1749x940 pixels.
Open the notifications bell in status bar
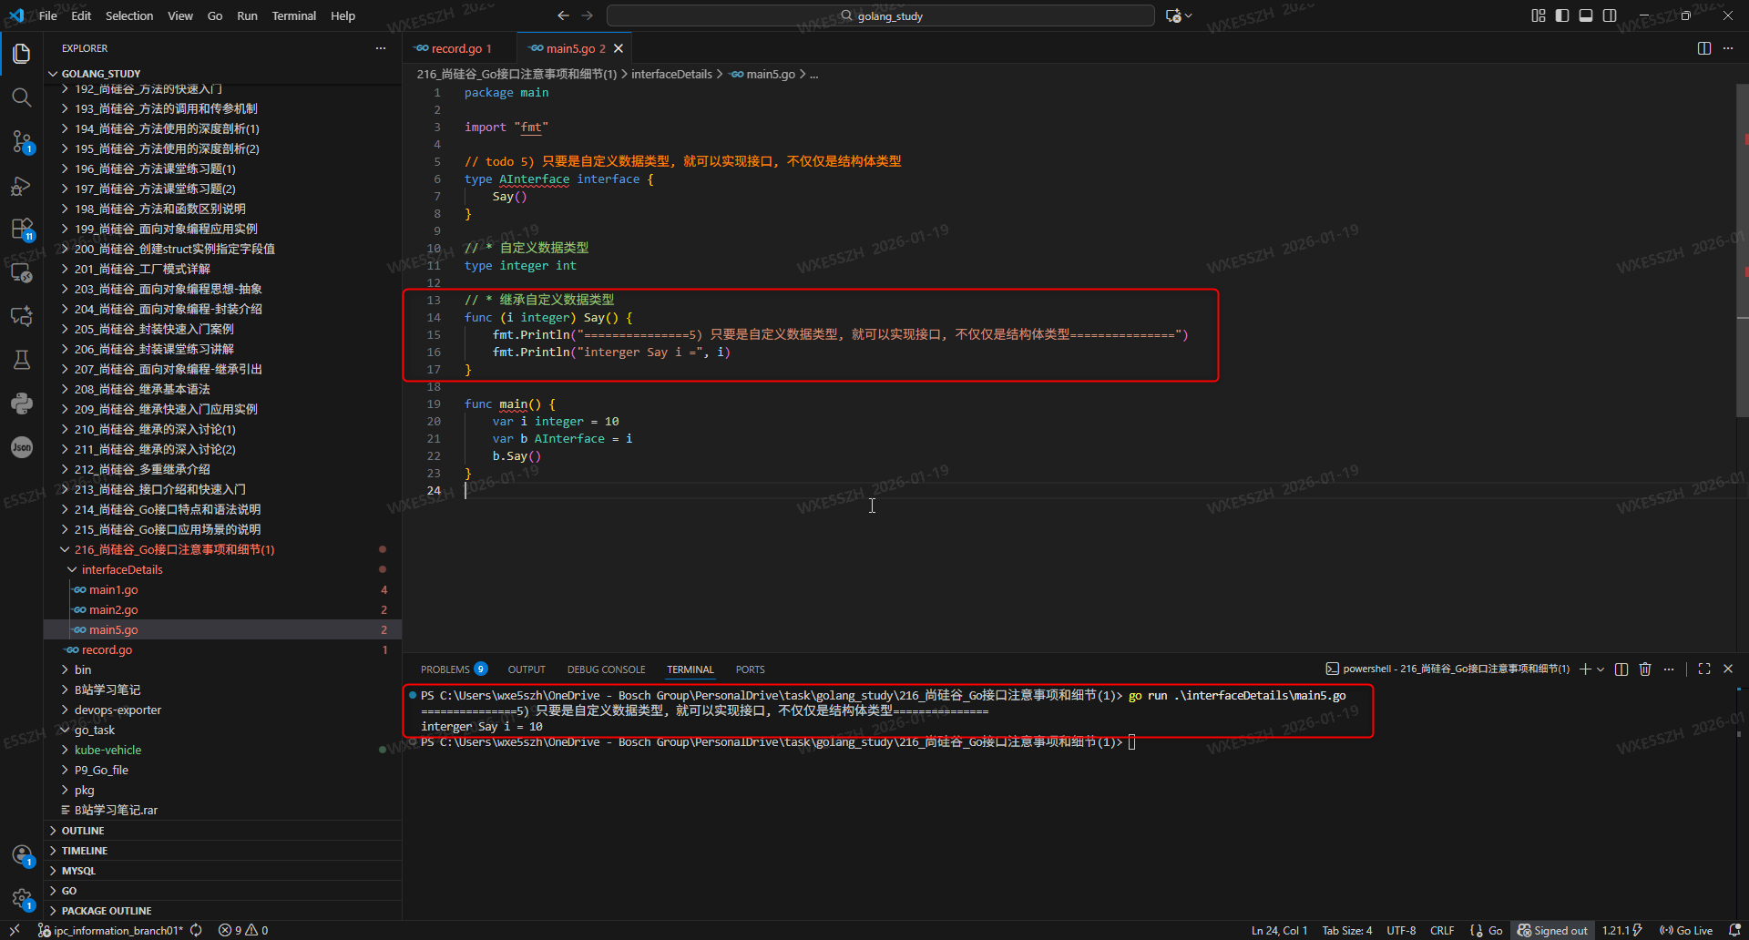coord(1734,930)
